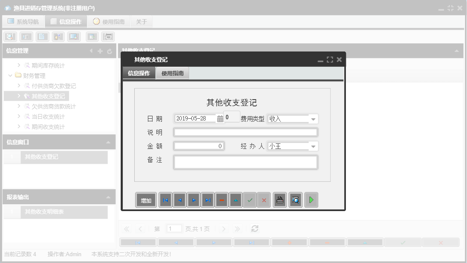Jump to first record with the navigation icon
The width and height of the screenshot is (467, 263).
(165, 200)
